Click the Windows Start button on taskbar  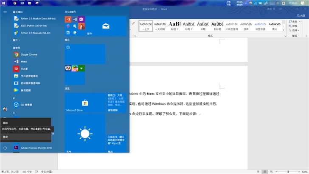pyautogui.click(x=3, y=3)
